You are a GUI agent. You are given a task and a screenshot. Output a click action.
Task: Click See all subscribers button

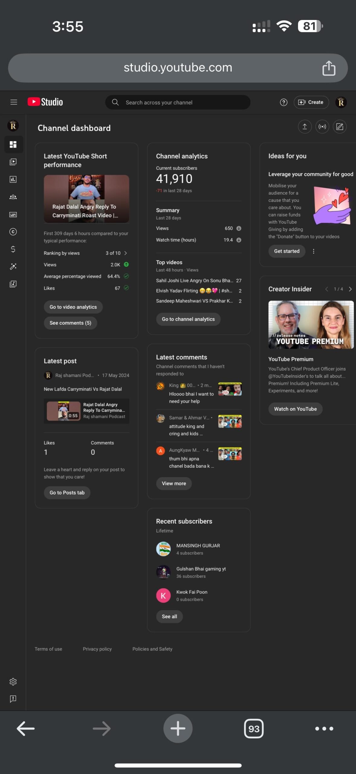[x=169, y=616]
